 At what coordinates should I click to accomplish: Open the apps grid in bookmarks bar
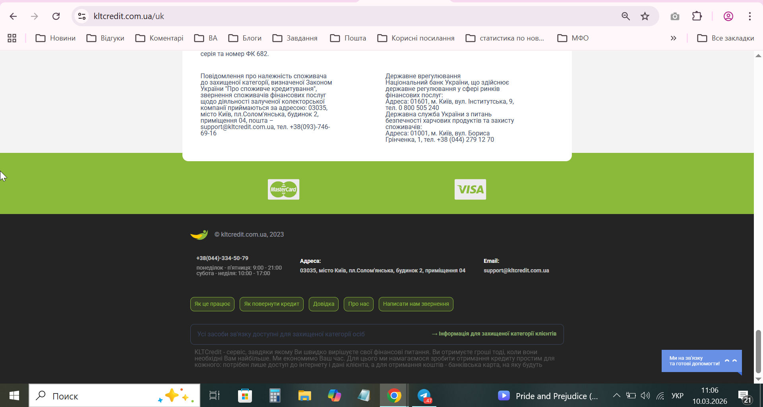tap(12, 38)
